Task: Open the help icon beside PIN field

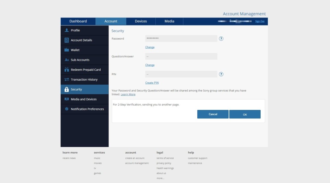Action: [221, 74]
